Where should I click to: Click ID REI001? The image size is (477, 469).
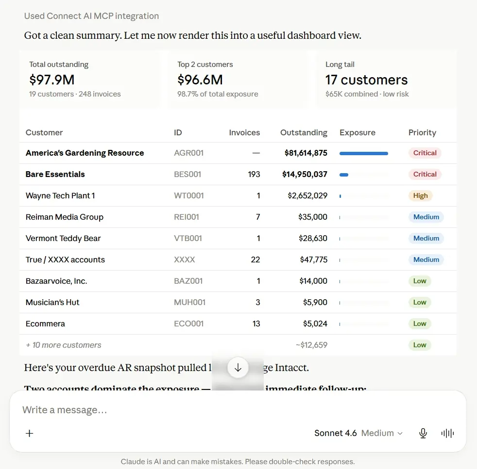(187, 217)
